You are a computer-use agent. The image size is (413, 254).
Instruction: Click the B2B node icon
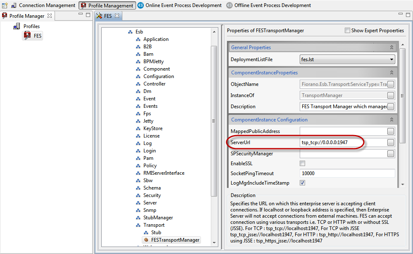138,47
